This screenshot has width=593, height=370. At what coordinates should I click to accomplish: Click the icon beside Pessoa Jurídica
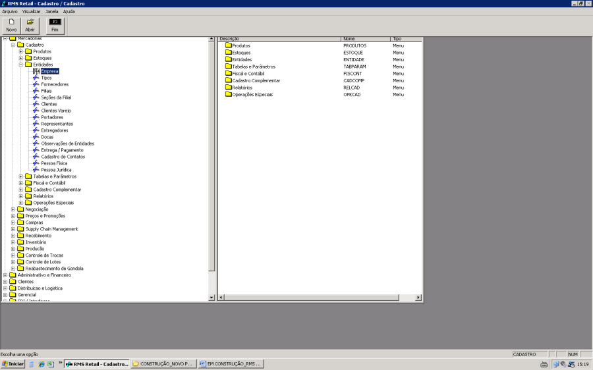(36, 170)
